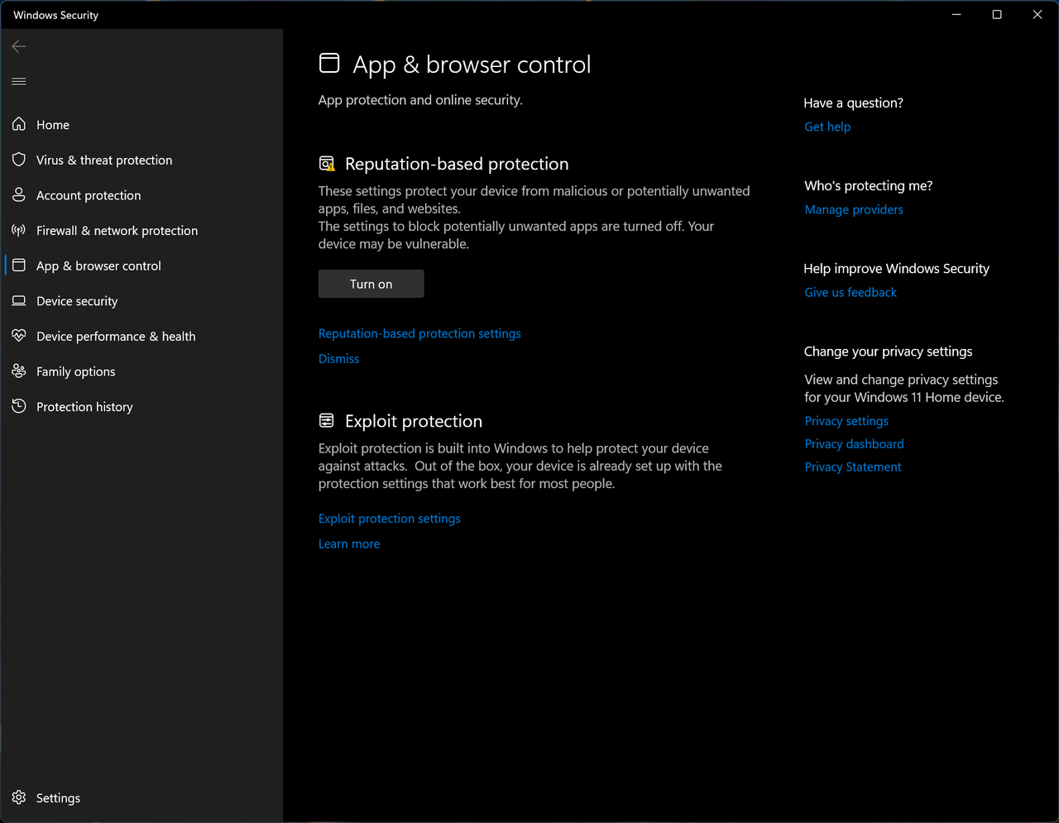Open Manage providers link

click(854, 209)
